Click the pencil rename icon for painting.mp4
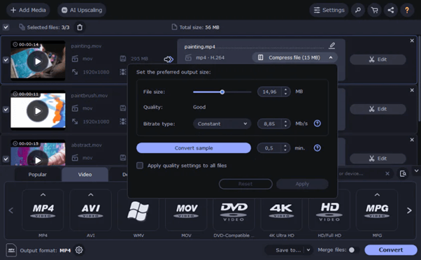 (x=332, y=45)
